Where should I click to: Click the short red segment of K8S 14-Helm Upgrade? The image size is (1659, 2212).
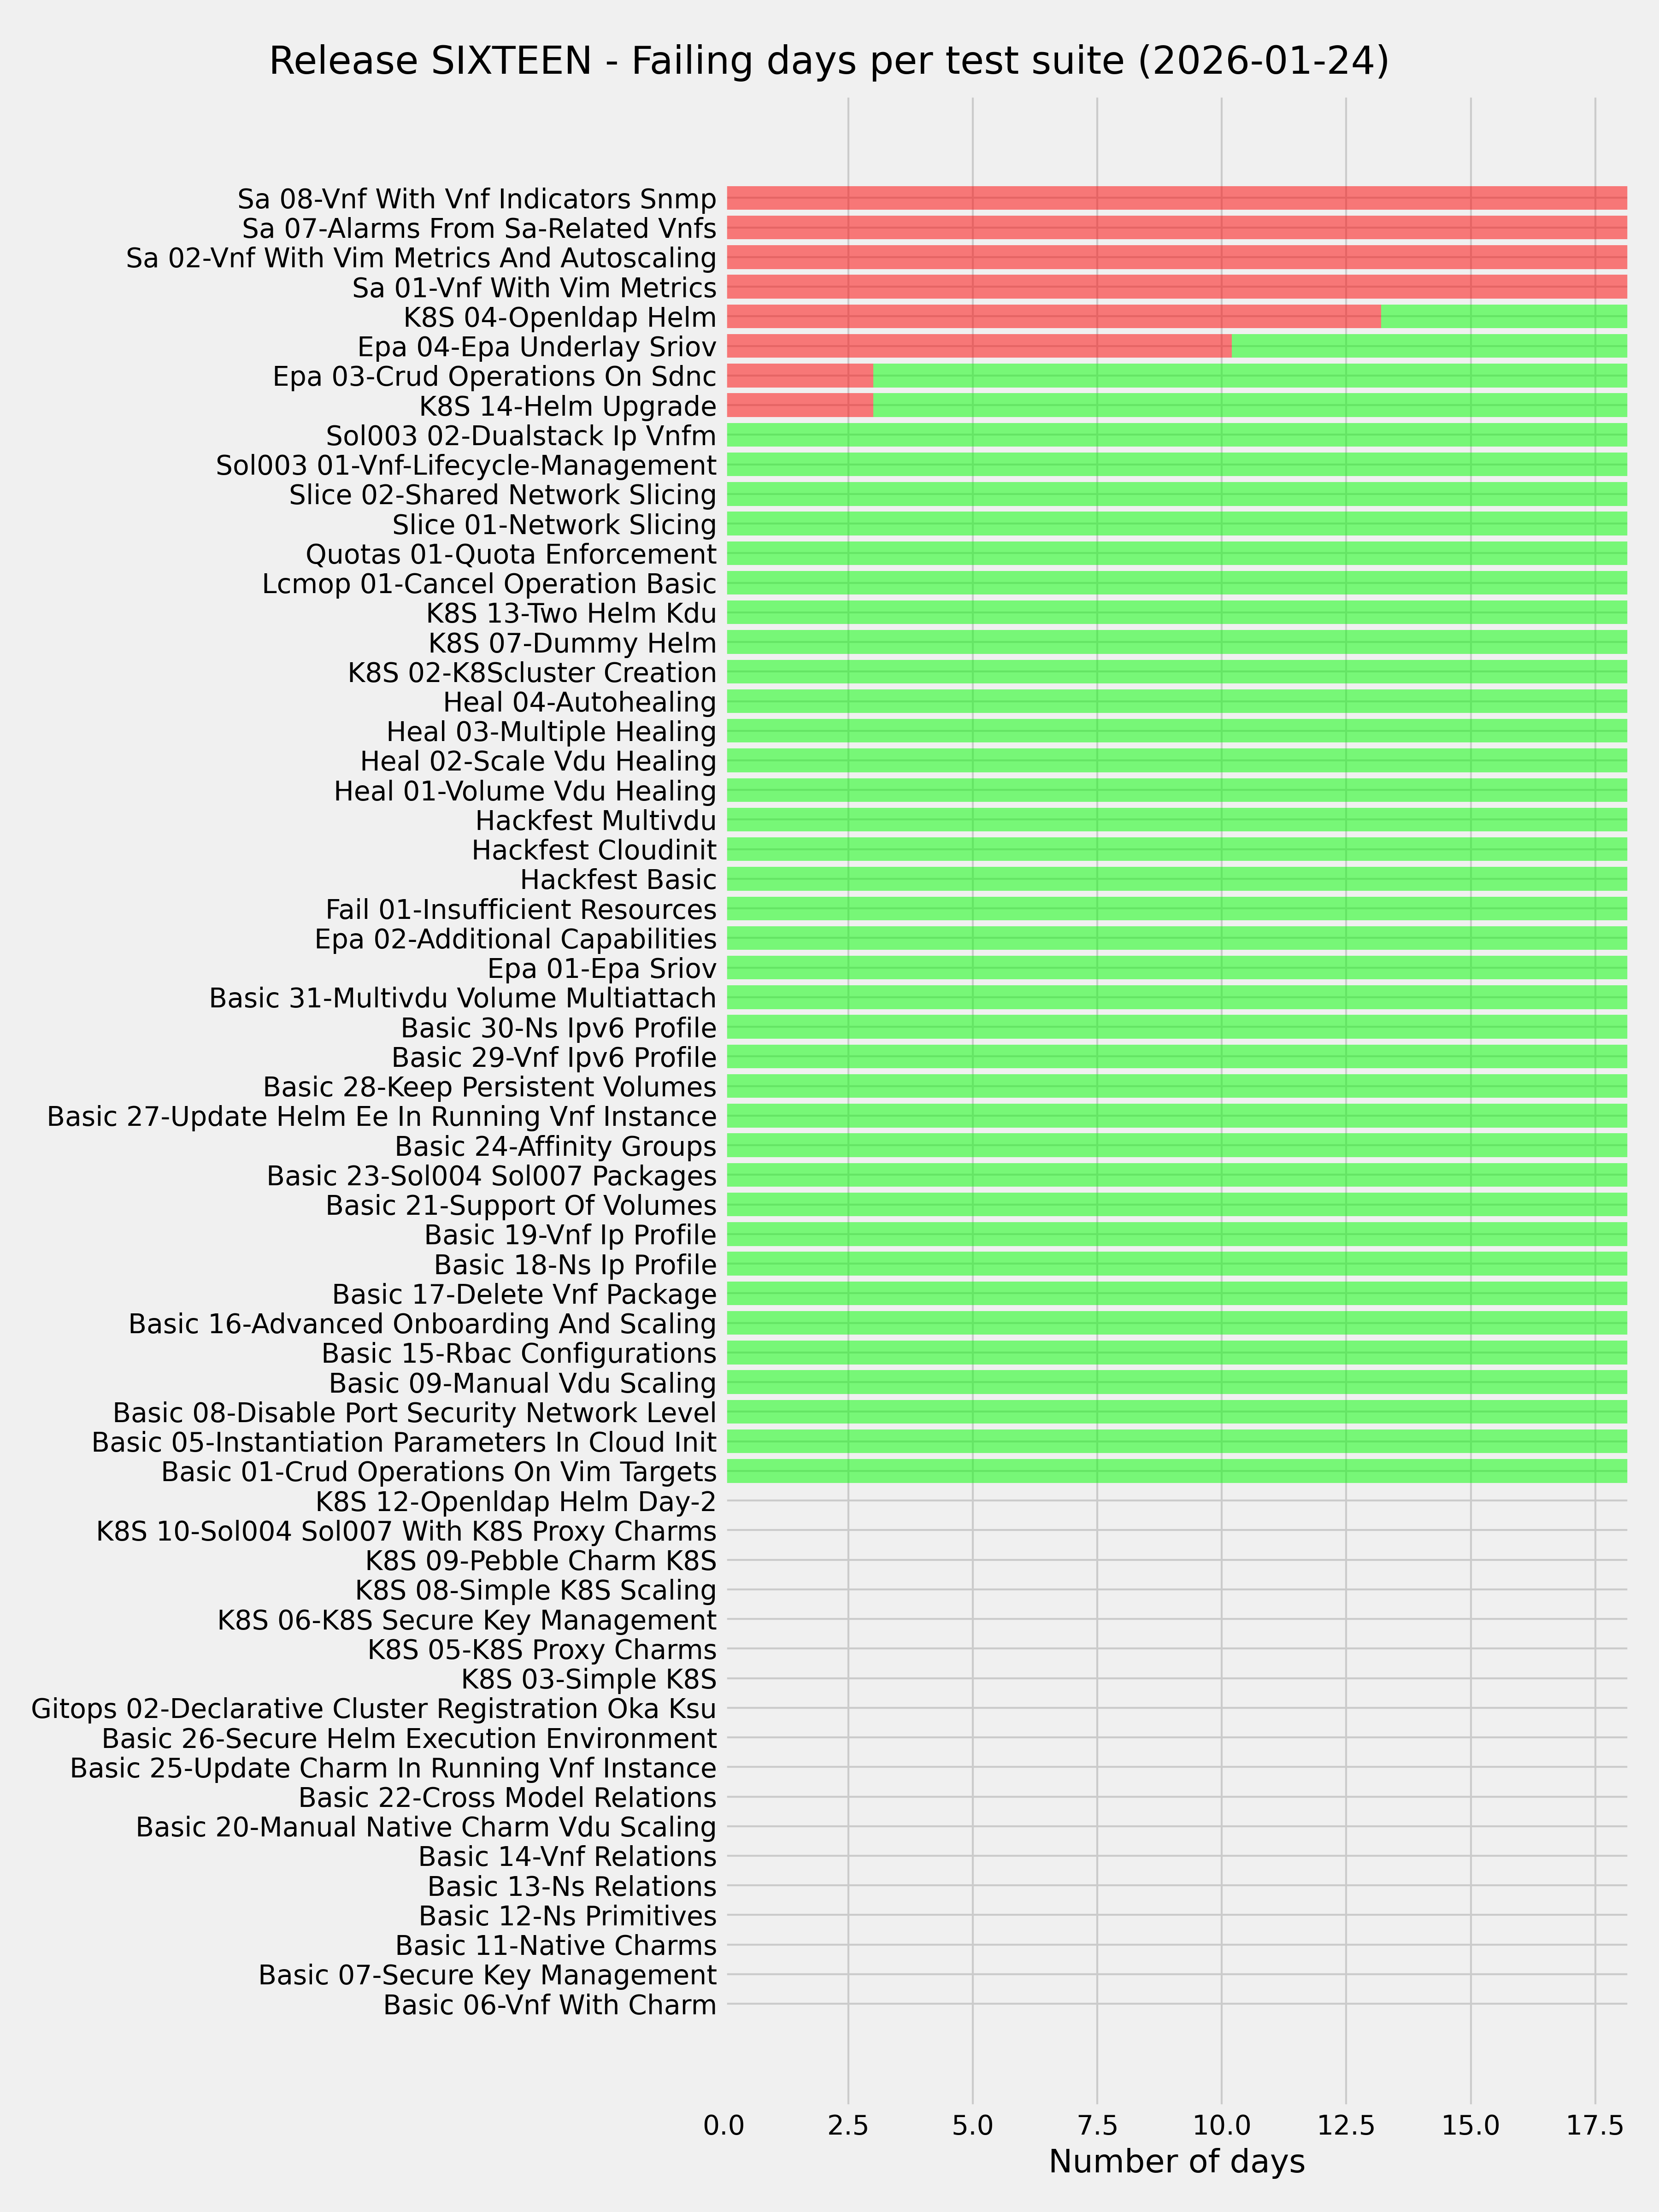coord(799,406)
